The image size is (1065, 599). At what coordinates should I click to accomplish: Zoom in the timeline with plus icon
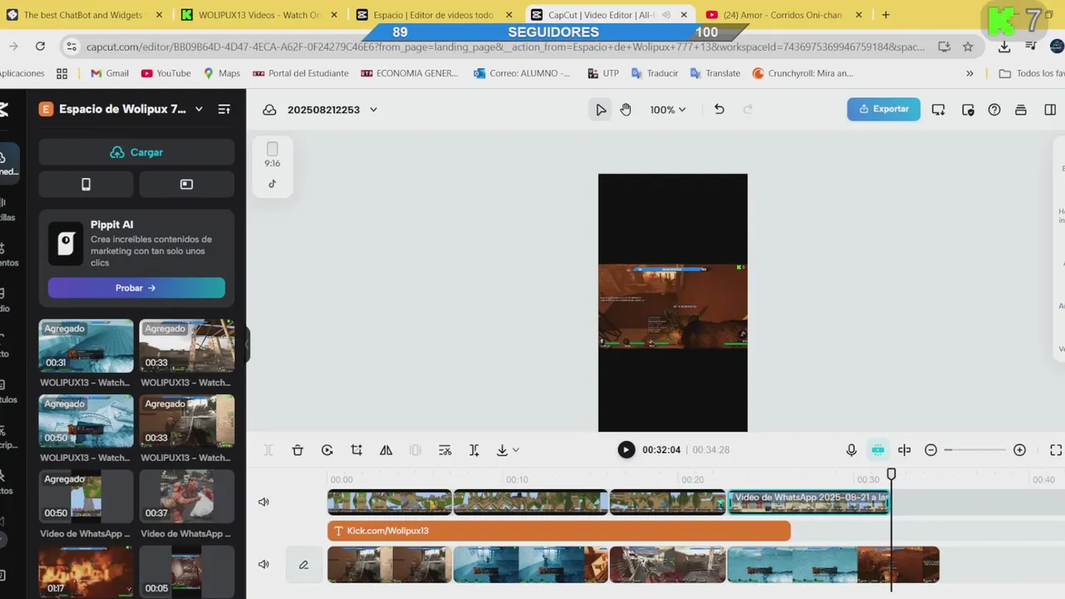coord(1019,450)
